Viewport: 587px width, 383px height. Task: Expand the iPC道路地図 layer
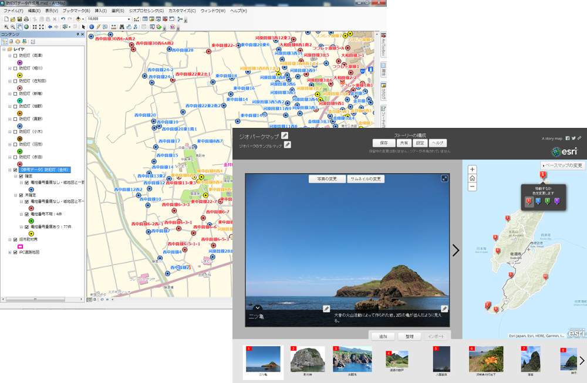[9, 252]
